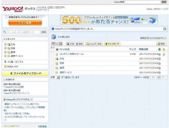Click the yellow ファイルをアップロード button
169x128 pixels.
click(x=25, y=73)
